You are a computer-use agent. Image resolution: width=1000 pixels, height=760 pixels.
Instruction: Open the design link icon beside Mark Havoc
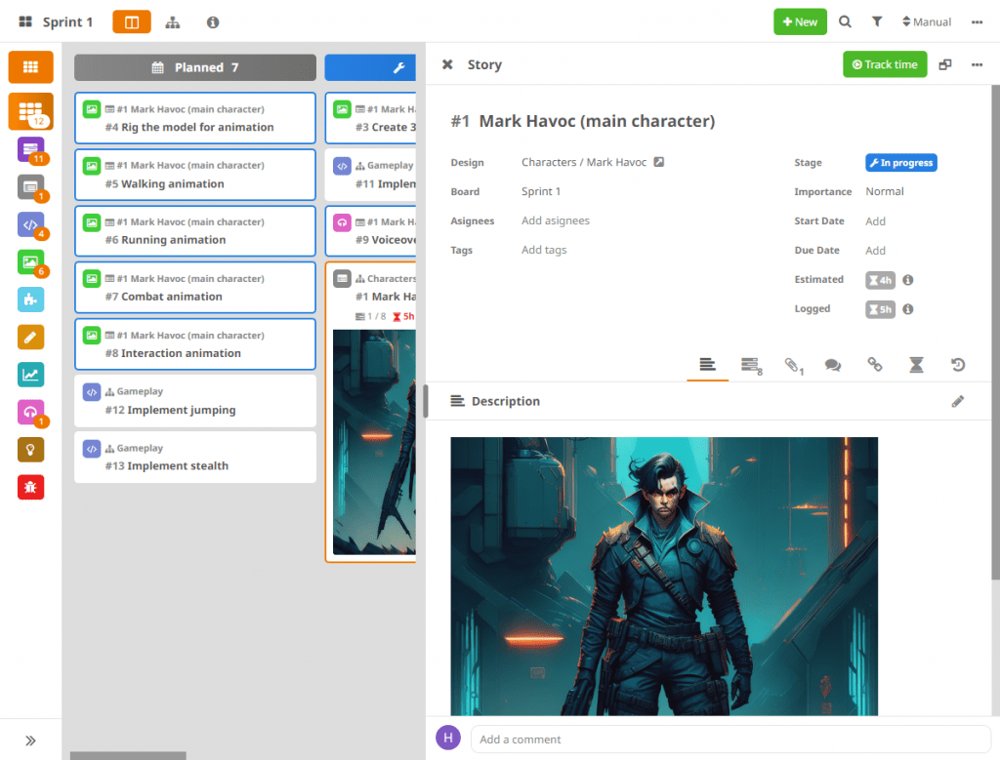[x=659, y=162]
